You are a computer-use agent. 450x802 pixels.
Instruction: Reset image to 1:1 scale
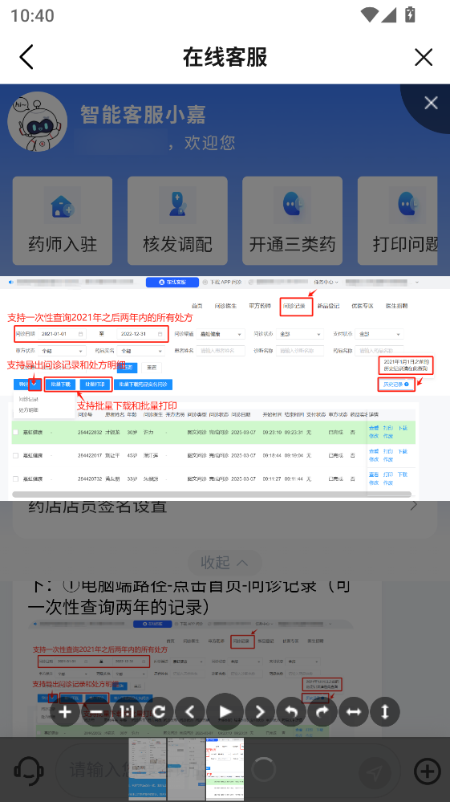point(128,712)
